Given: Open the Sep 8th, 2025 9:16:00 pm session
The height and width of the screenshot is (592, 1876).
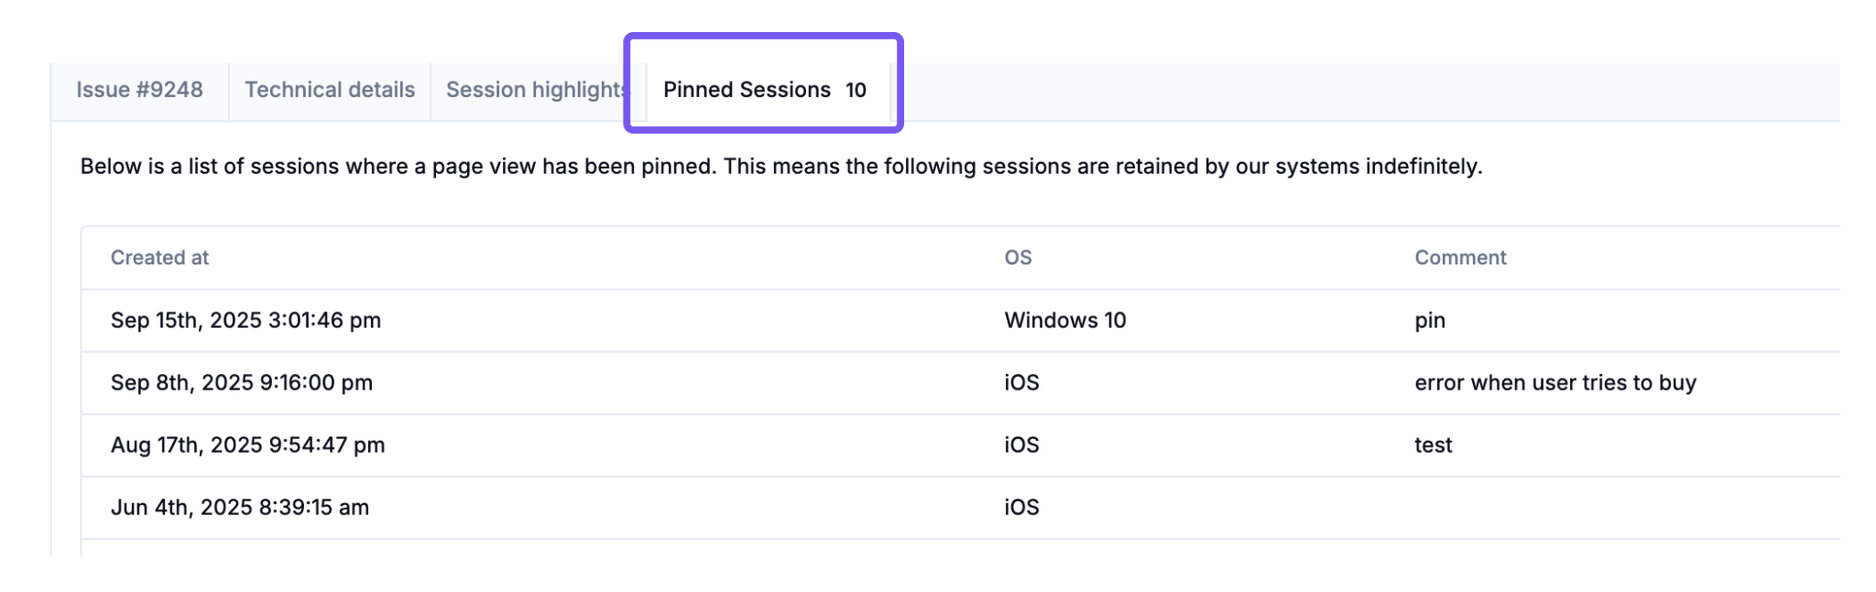Looking at the screenshot, I should click(x=242, y=382).
